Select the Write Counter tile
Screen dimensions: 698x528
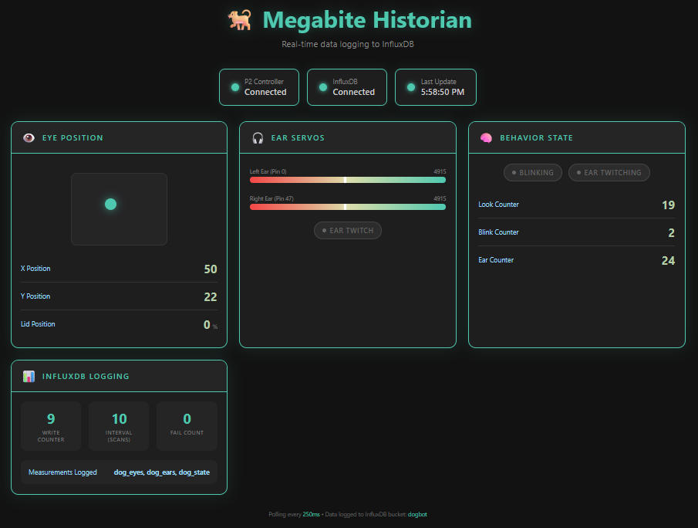[51, 426]
